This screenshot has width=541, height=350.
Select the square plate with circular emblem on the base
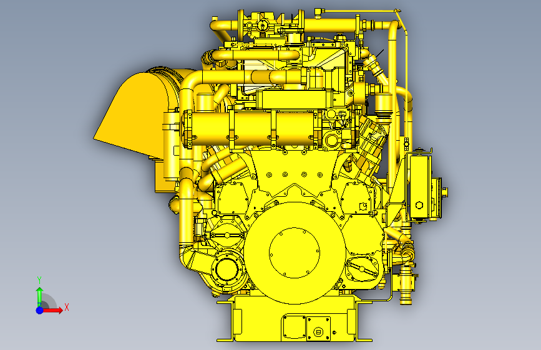[x=318, y=328]
